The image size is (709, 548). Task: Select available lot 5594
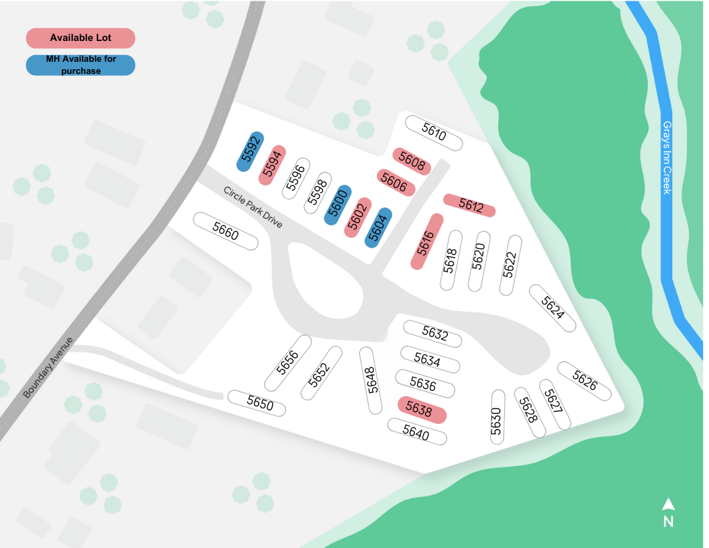click(272, 165)
